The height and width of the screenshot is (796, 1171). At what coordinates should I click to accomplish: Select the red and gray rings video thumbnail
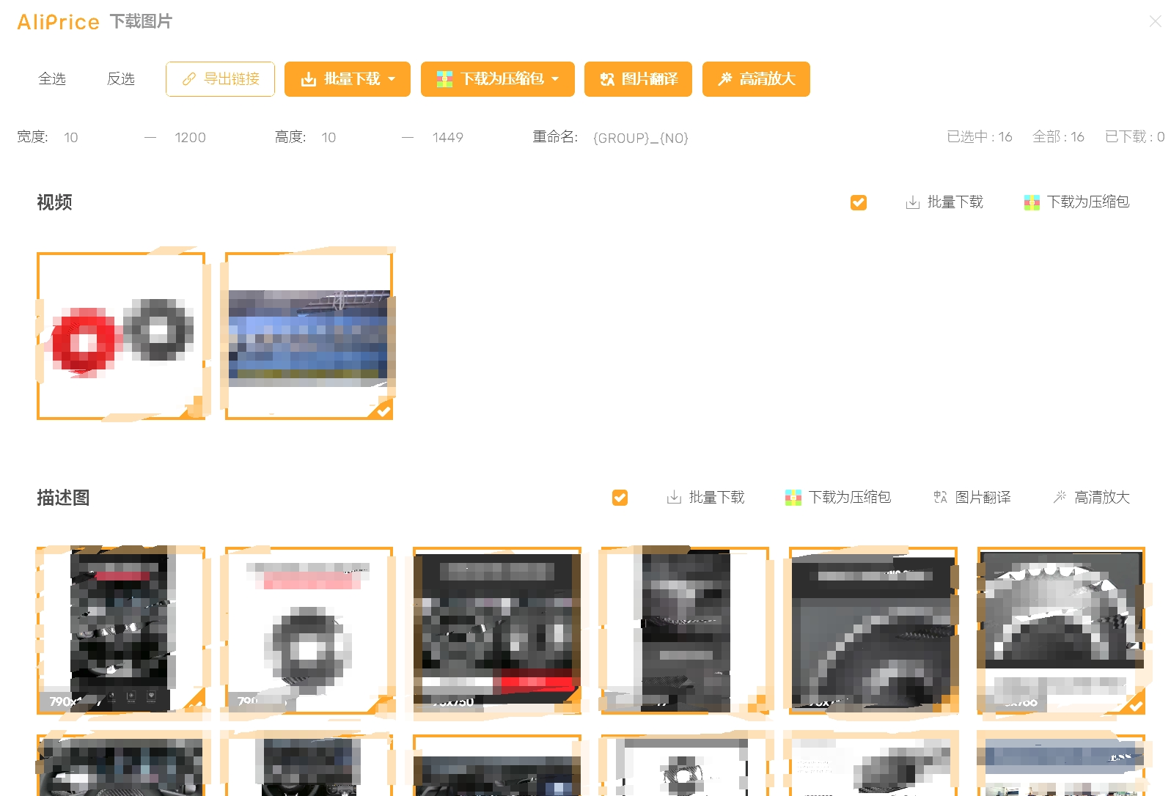(121, 336)
